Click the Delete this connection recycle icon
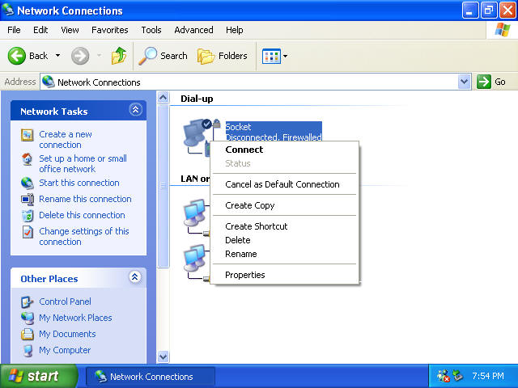Viewport: 518px width, 388px height. coord(27,216)
